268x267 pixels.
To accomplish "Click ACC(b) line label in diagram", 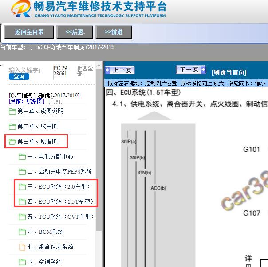I will [x=158, y=188].
